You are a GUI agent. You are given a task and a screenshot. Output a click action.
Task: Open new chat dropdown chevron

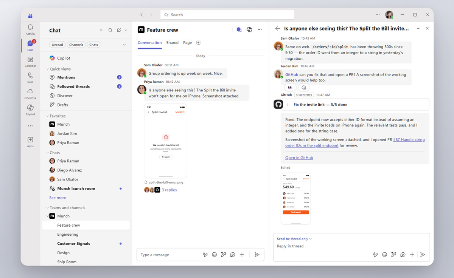[126, 30]
